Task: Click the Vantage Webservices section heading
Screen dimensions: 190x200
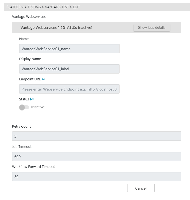Action: coord(29,17)
